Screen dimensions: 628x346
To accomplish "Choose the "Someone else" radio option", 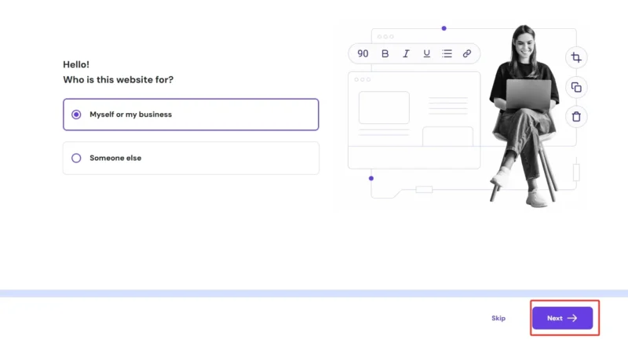I will click(76, 158).
